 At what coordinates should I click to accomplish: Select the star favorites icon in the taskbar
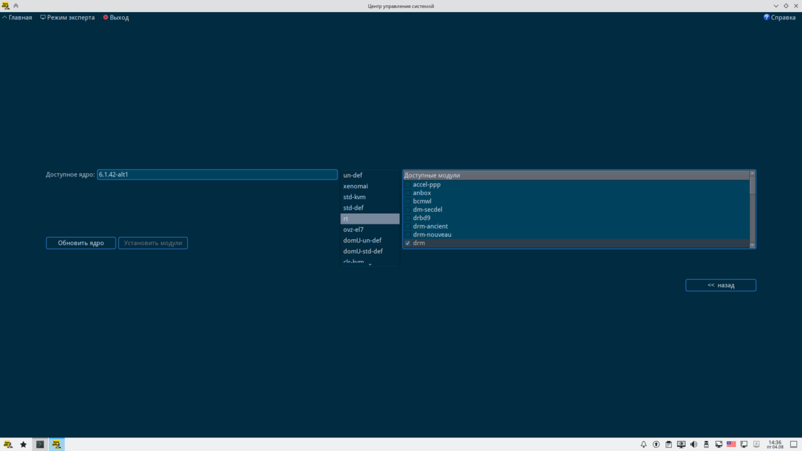pyautogui.click(x=23, y=444)
